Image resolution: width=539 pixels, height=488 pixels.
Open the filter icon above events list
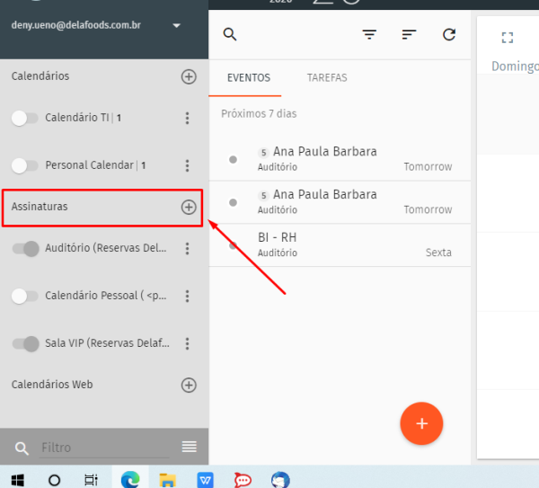click(369, 35)
